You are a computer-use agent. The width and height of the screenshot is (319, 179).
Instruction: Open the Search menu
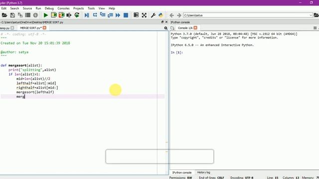coord(14,8)
